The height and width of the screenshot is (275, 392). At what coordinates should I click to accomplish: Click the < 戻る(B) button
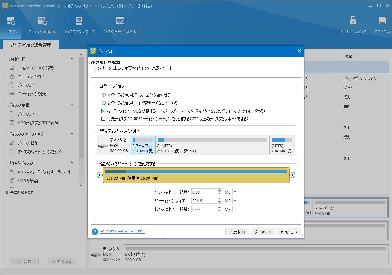(x=237, y=232)
